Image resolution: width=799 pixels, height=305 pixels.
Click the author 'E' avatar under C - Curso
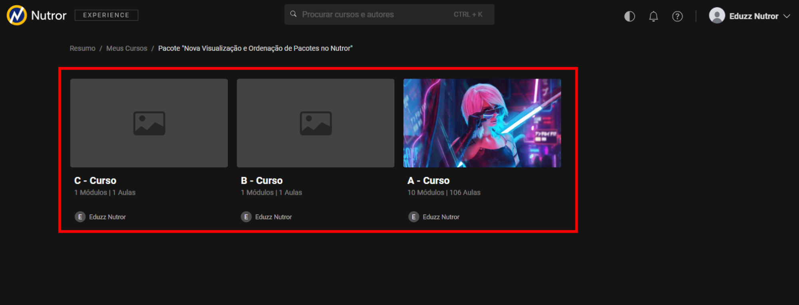tap(80, 217)
